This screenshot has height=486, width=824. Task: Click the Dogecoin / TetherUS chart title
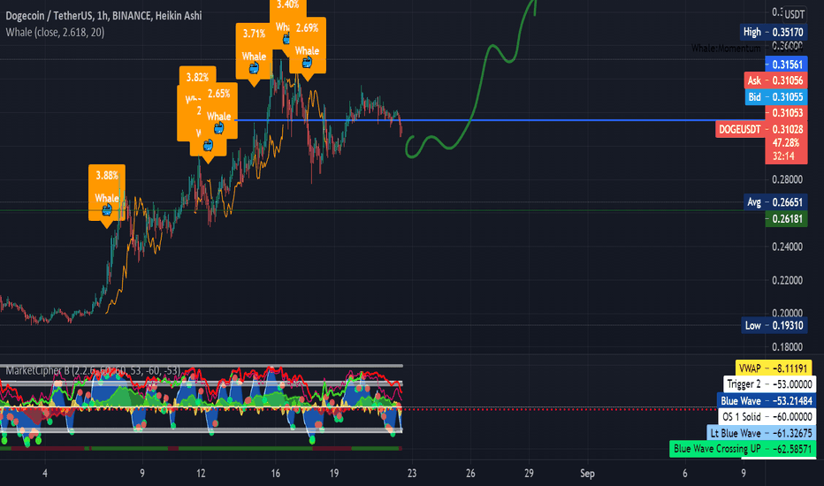(x=103, y=16)
